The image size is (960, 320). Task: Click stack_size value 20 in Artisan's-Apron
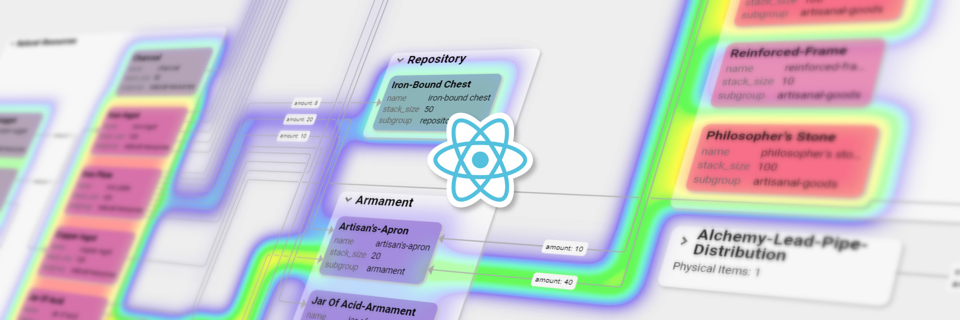point(376,255)
